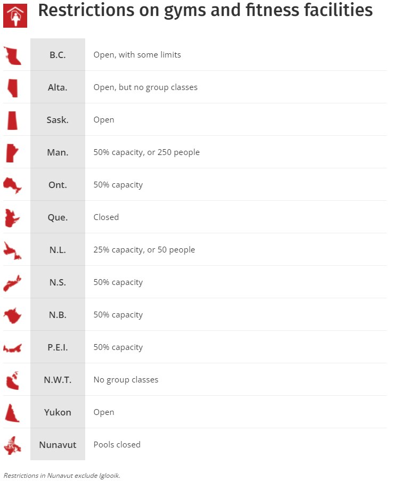Image resolution: width=393 pixels, height=481 pixels.
Task: Click the Restrictions on gyms title heading
Action: pos(205,11)
